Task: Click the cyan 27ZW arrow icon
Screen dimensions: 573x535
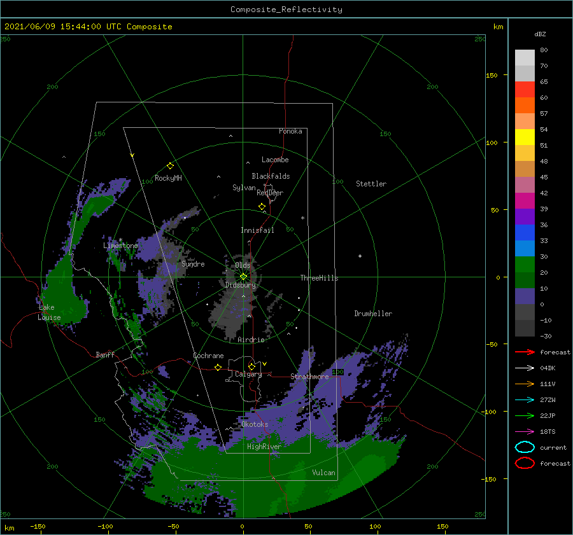Action: tap(525, 400)
